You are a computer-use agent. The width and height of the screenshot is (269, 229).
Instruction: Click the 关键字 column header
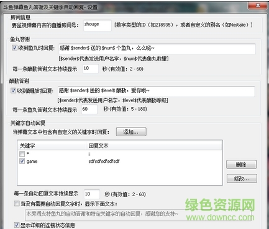[x=52, y=145]
